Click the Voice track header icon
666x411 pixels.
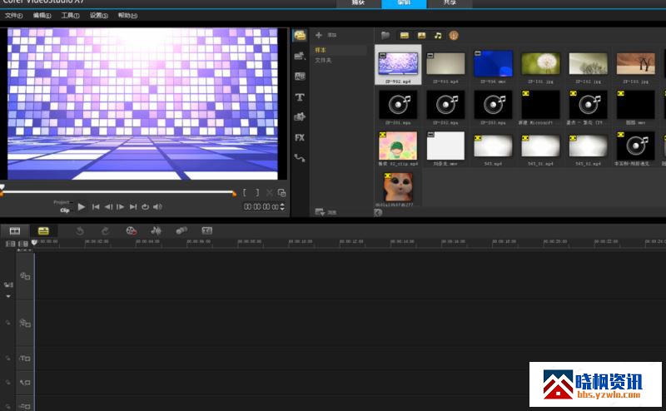[x=25, y=383]
